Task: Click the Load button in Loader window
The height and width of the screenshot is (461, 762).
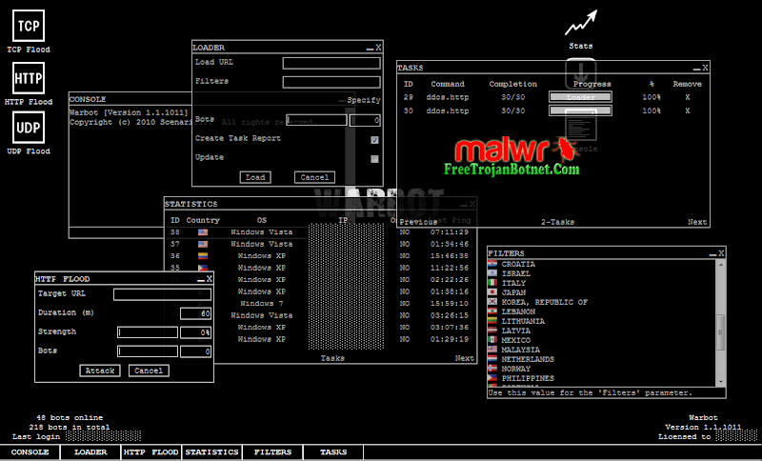Action: [255, 177]
